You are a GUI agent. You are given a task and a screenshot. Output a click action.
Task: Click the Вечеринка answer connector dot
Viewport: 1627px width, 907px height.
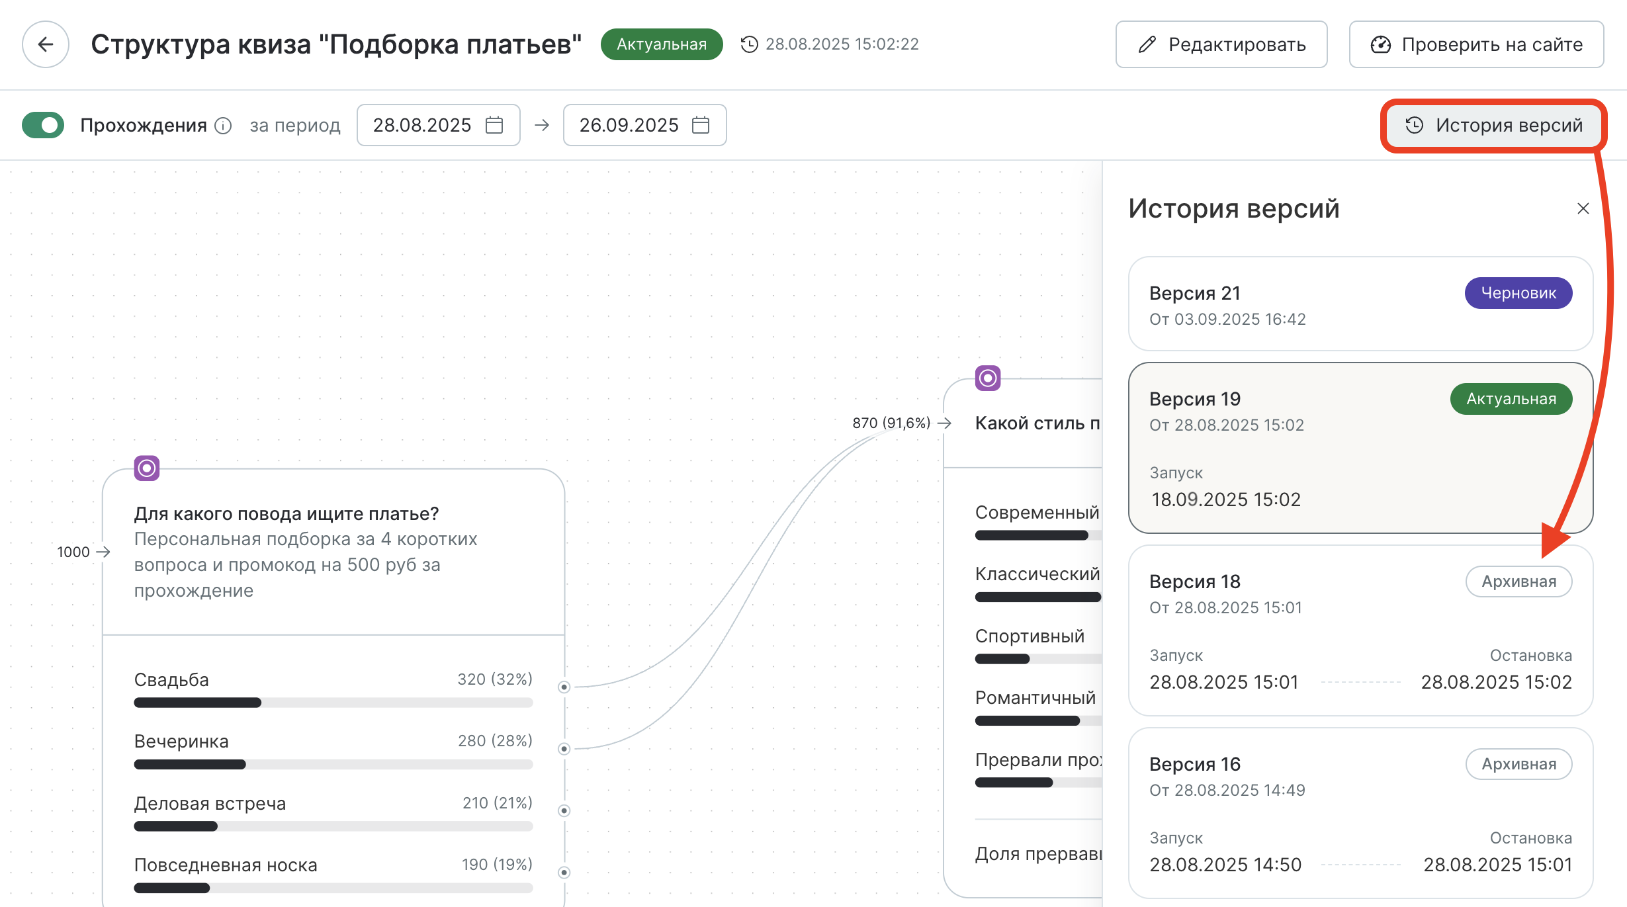(564, 749)
